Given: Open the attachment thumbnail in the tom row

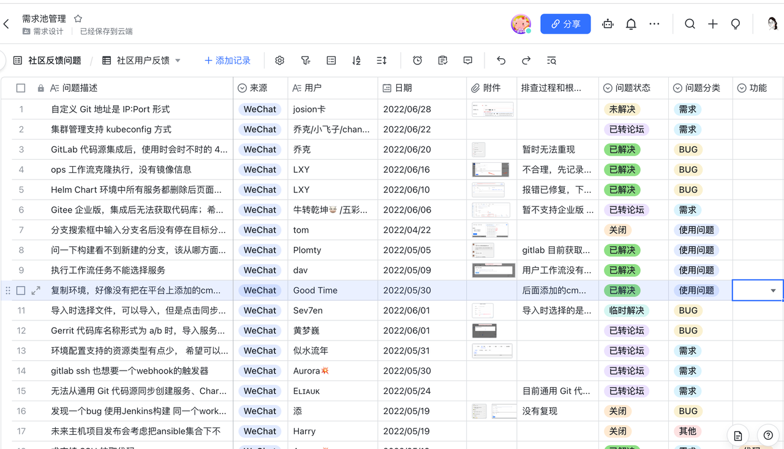Looking at the screenshot, I should pyautogui.click(x=490, y=230).
